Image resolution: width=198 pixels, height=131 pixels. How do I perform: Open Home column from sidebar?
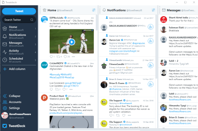19,28
